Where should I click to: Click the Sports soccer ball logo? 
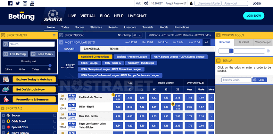(x=53, y=16)
